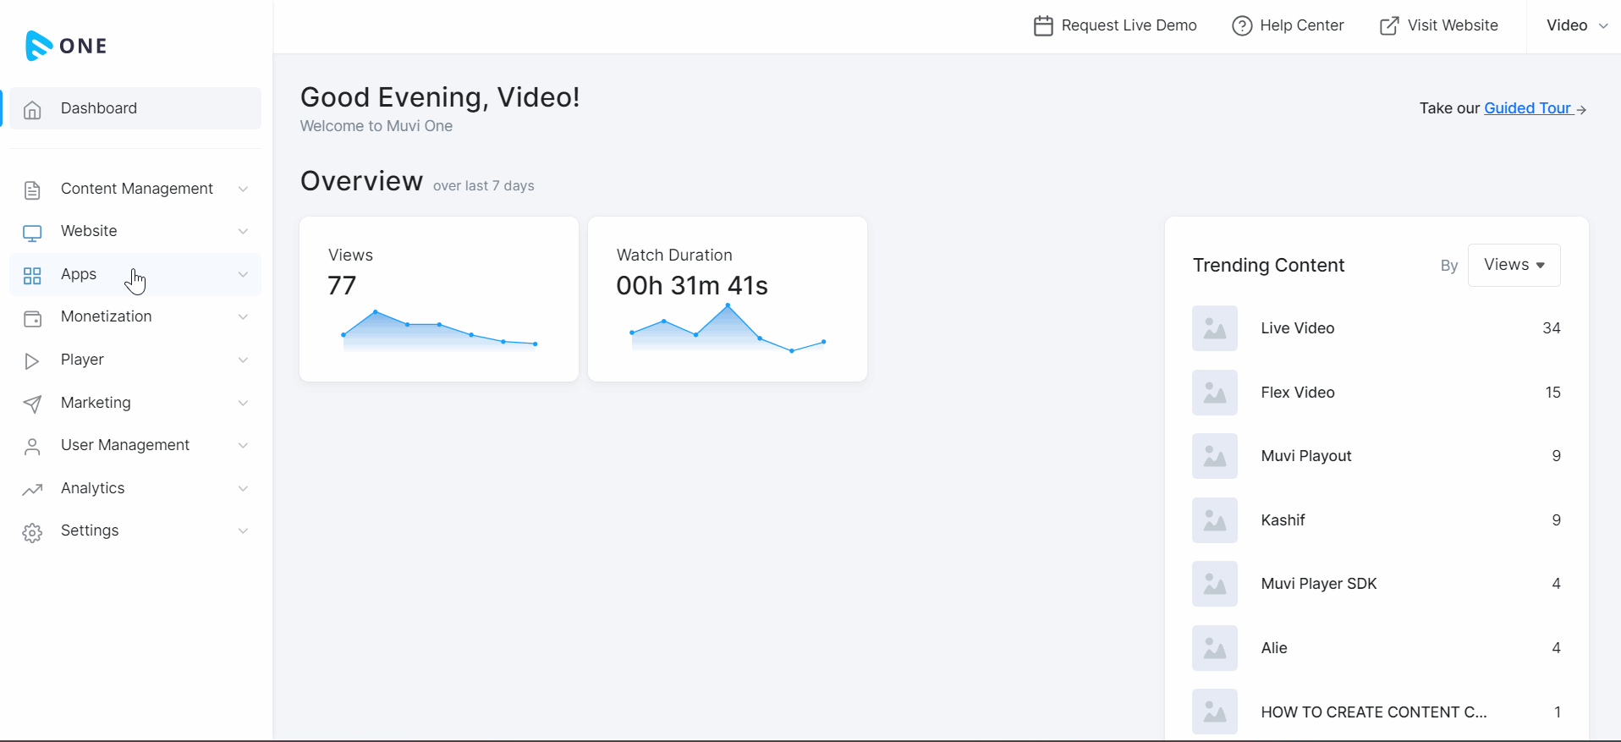This screenshot has height=742, width=1621.
Task: Click the Dashboard home icon
Action: click(x=32, y=109)
